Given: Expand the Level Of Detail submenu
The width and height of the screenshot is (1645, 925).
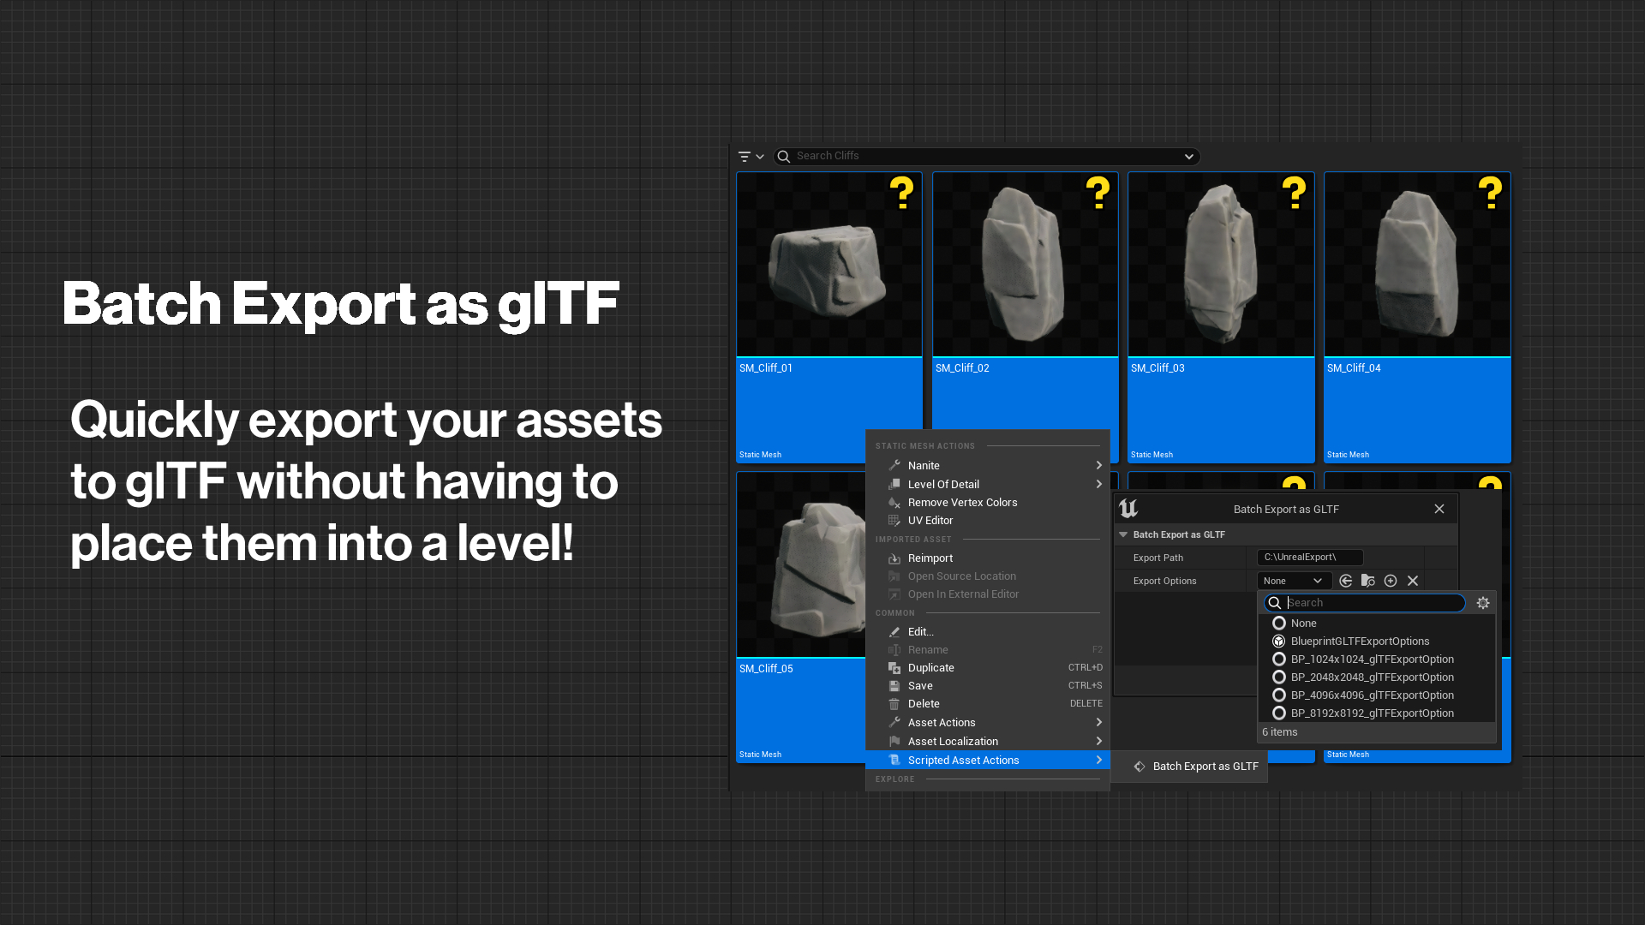Looking at the screenshot, I should point(944,484).
